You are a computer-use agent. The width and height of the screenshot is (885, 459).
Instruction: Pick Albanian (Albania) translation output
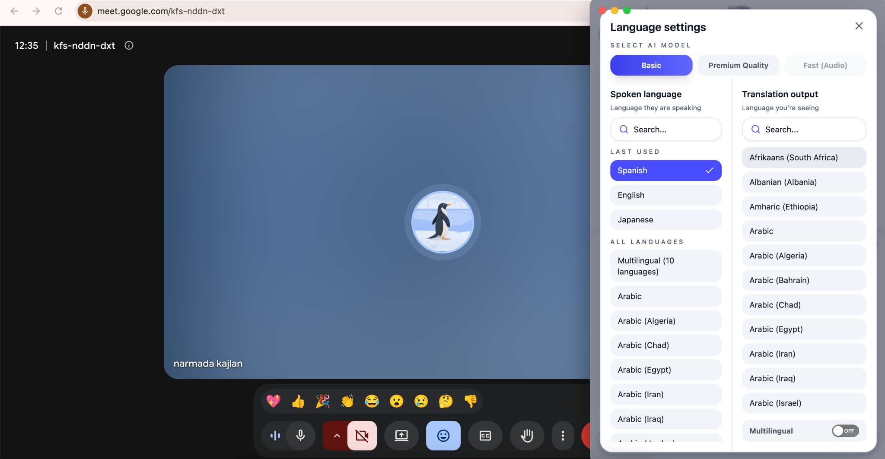point(804,182)
